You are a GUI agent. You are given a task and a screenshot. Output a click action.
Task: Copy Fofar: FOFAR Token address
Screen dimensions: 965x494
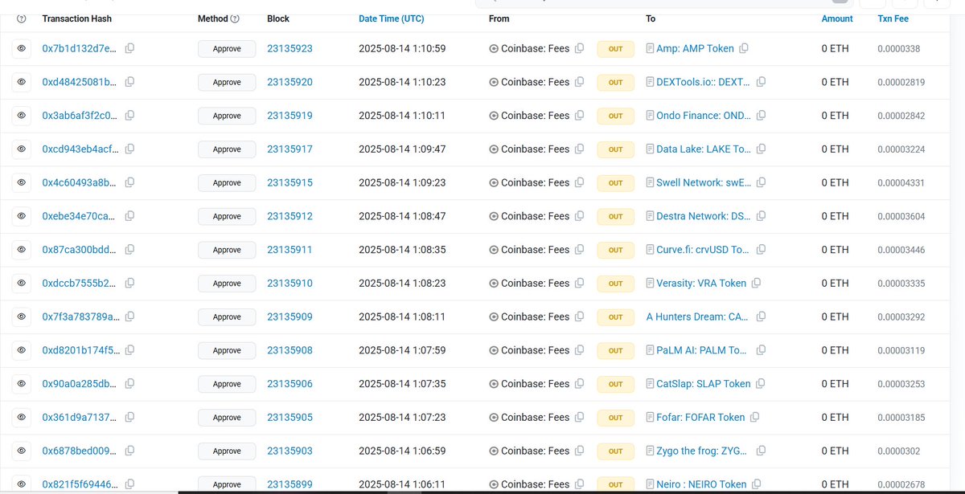click(754, 418)
